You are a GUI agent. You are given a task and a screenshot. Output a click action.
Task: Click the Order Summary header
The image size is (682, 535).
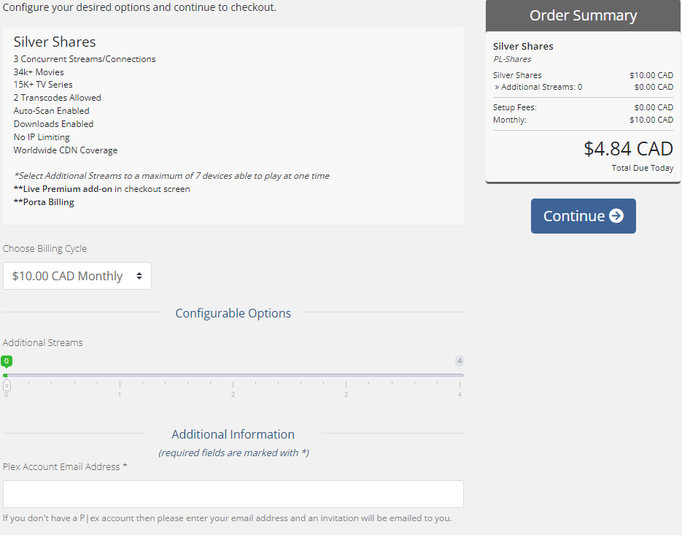tap(583, 15)
